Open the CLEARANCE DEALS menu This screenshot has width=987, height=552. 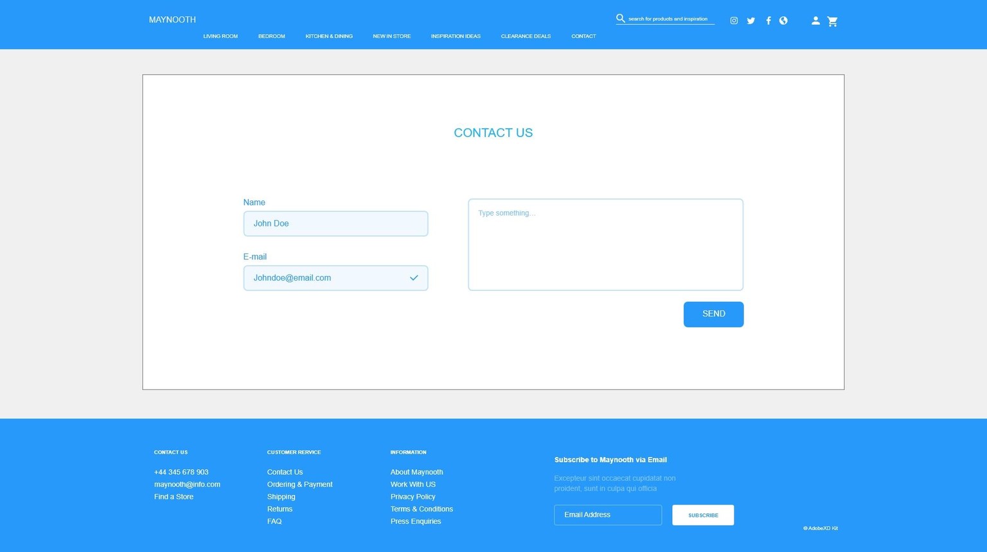[526, 36]
